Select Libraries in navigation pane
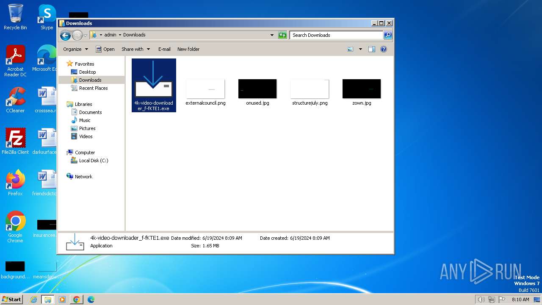This screenshot has height=305, width=542. (x=83, y=104)
